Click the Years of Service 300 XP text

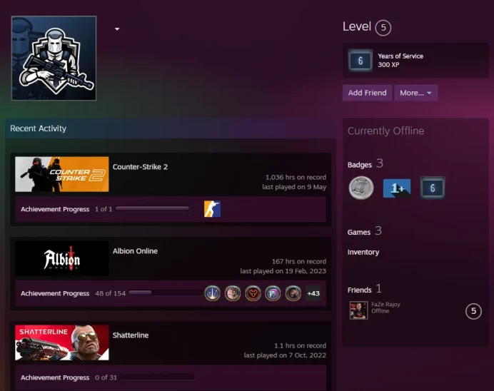tap(400, 61)
